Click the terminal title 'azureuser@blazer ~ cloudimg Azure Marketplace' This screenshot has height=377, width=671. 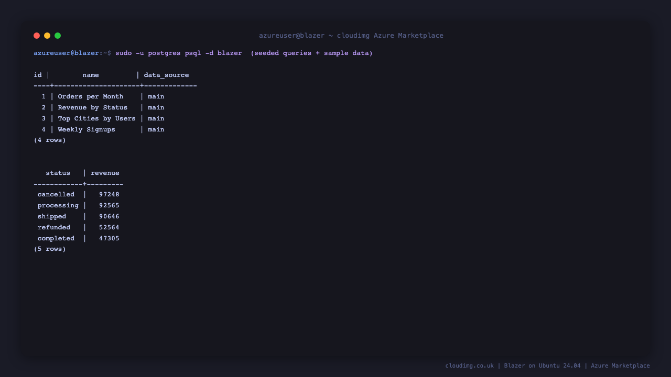point(351,36)
